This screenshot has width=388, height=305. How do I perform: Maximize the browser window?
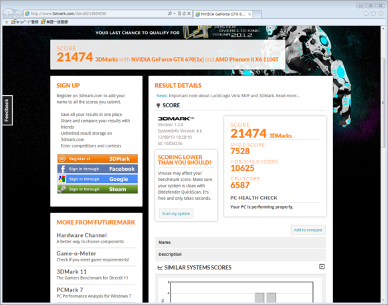[371, 5]
